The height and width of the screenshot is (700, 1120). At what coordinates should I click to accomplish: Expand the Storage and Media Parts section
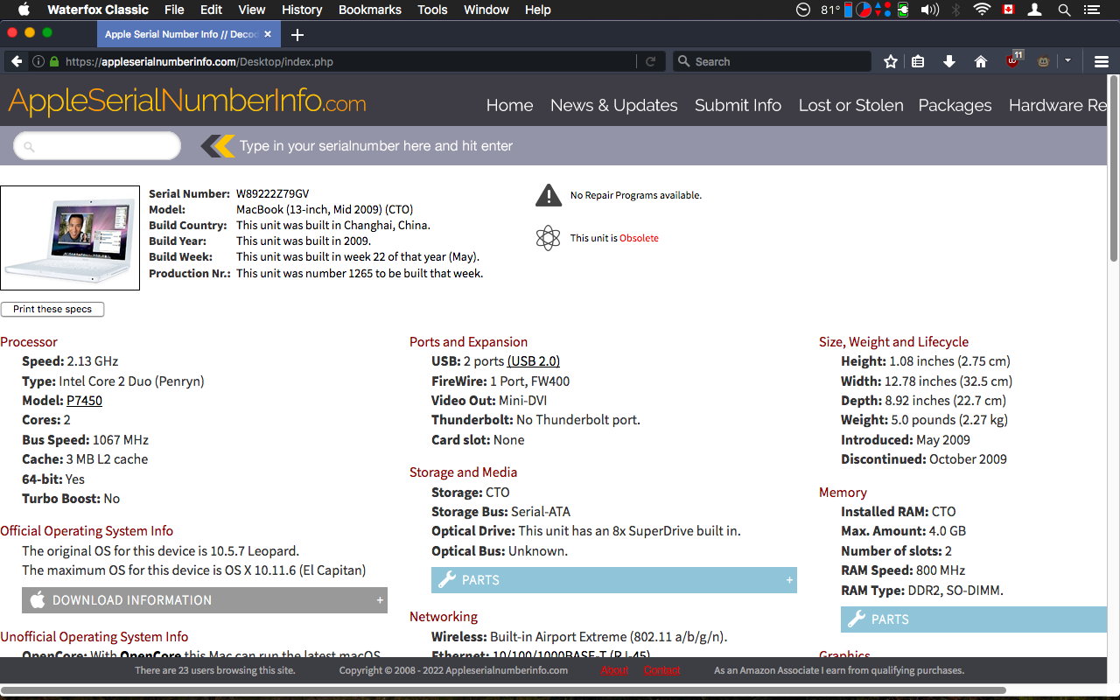614,580
